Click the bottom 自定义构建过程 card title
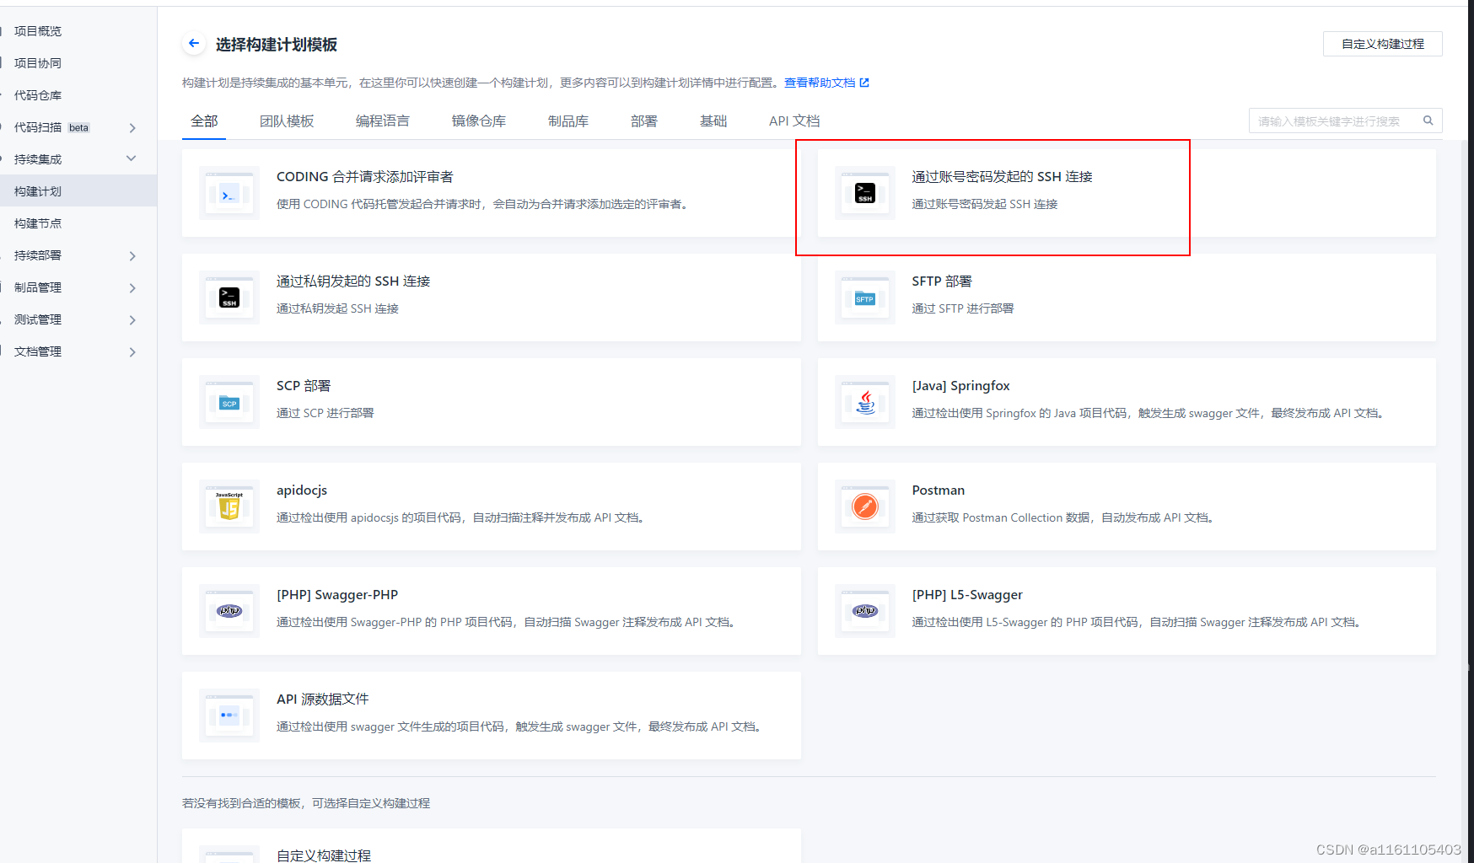Viewport: 1474px width, 863px height. coord(324,855)
